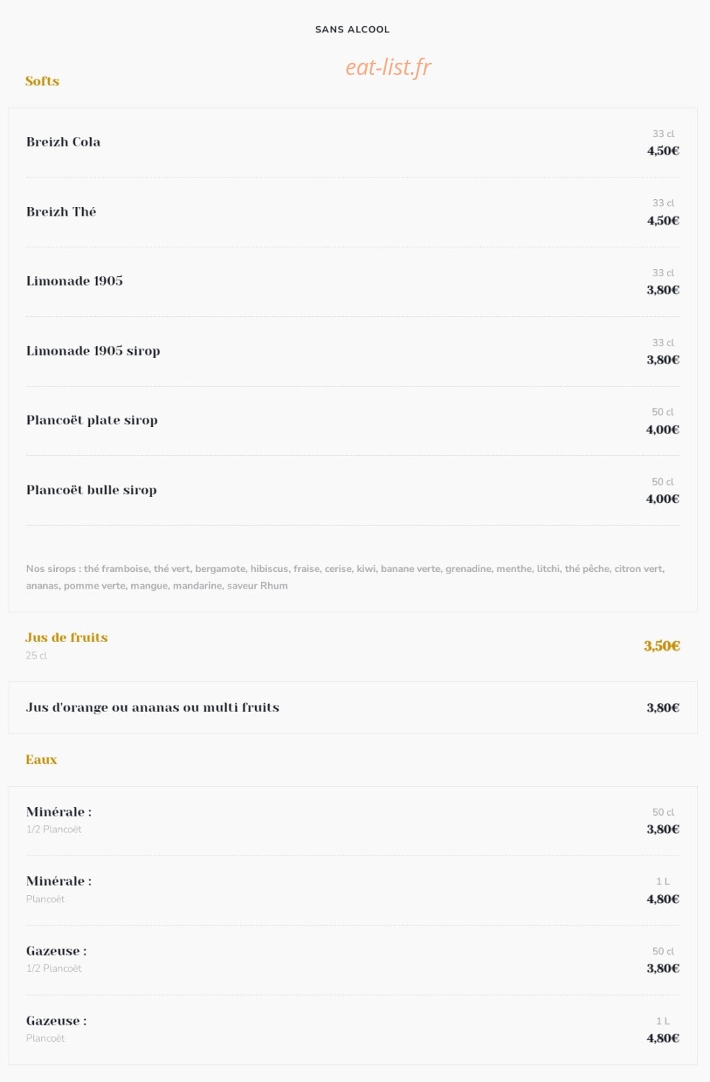Click the eat-list.fr watermark link
The height and width of the screenshot is (1082, 710).
tap(388, 67)
